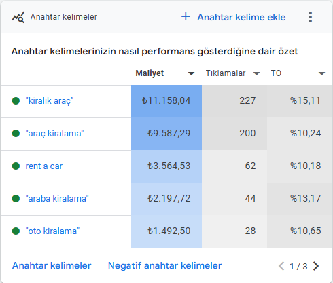Click the Anahtar kelimeler card title
Image resolution: width=333 pixels, height=283 pixels.
tap(64, 17)
